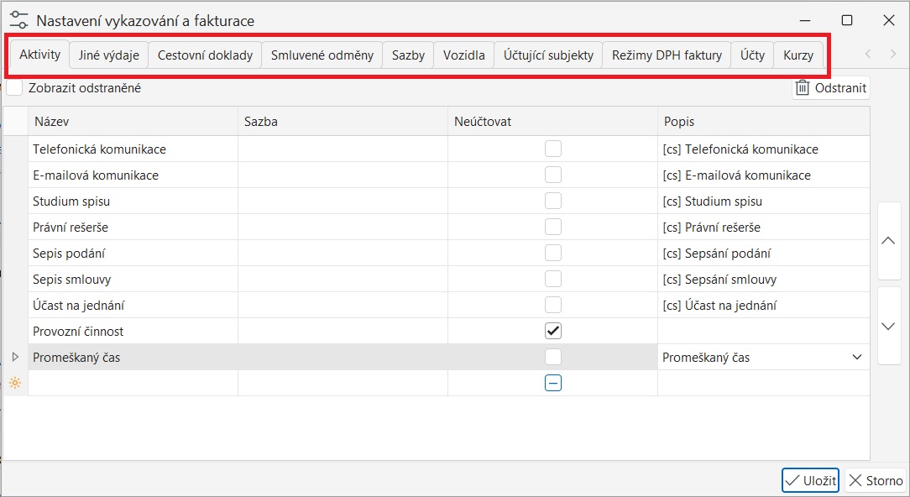Maximize the Nastavení vykazování window
Viewport: 910px width, 497px height.
847,20
